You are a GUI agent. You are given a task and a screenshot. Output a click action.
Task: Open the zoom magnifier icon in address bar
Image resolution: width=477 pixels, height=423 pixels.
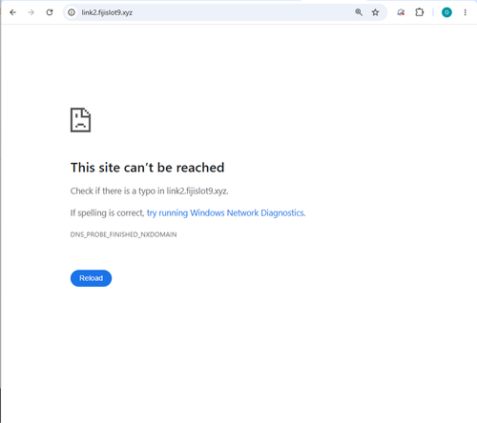pos(359,12)
